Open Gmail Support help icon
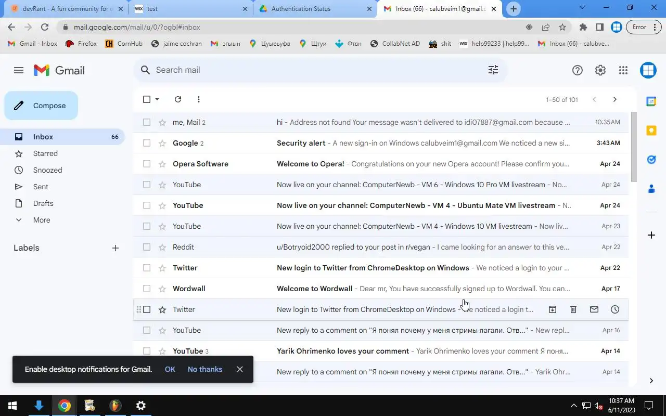 point(578,70)
